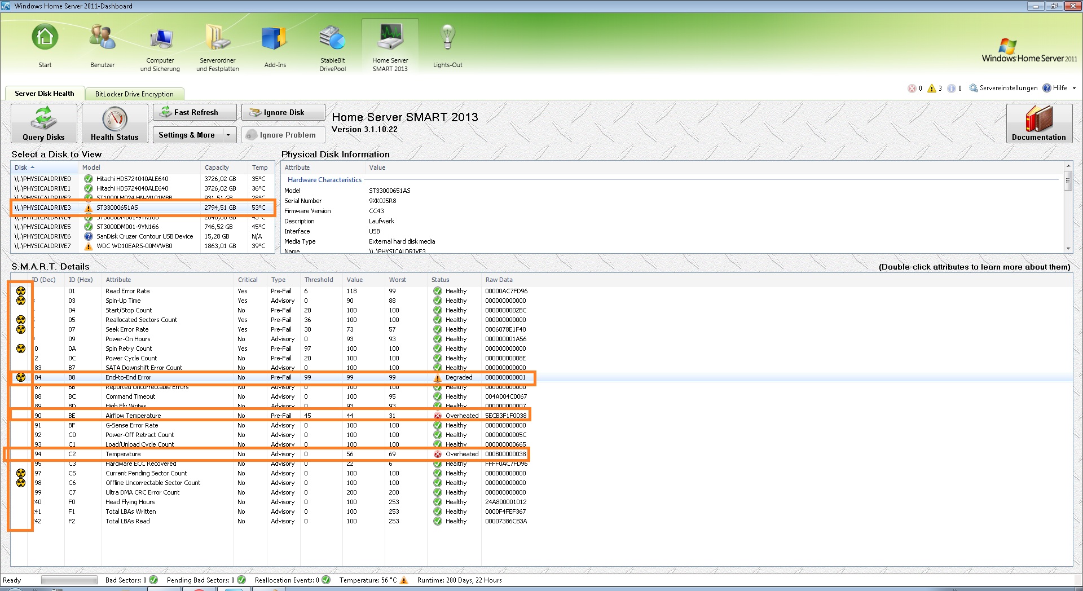
Task: Click Overheated icon of Temperature row
Action: point(438,454)
